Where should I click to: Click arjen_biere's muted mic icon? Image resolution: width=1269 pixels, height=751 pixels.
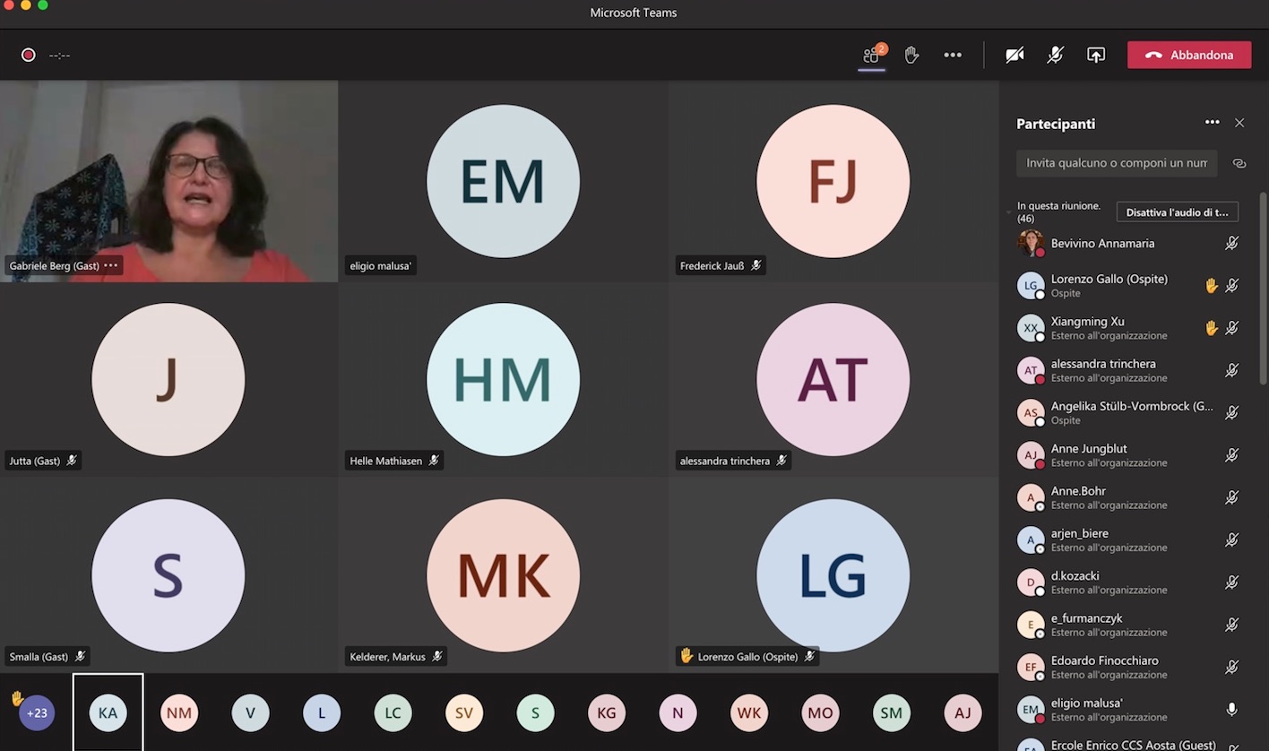click(x=1232, y=540)
